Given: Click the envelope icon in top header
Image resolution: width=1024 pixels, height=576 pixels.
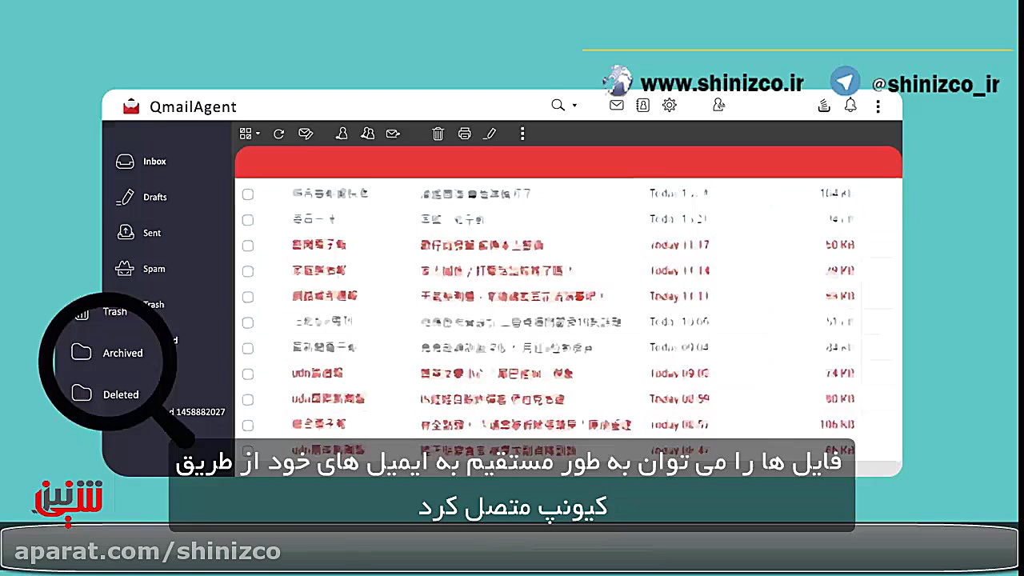Looking at the screenshot, I should coord(616,106).
